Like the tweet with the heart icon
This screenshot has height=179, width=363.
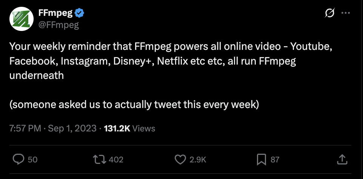(x=180, y=159)
